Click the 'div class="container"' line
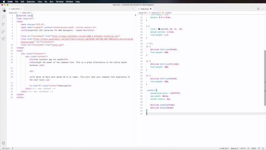 (33, 54)
